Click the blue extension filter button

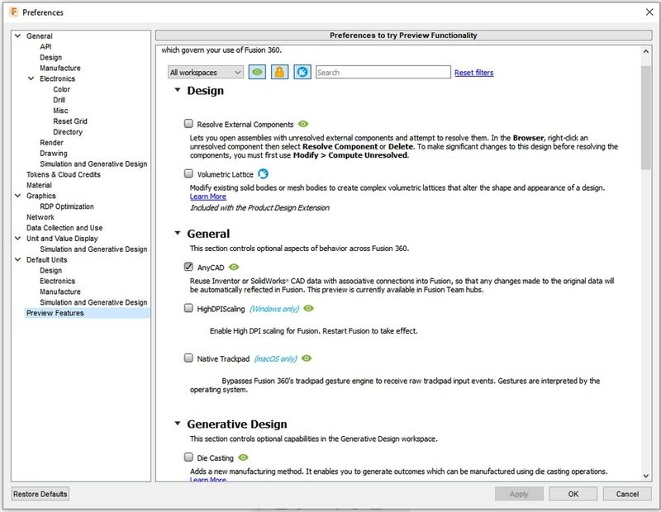click(302, 73)
